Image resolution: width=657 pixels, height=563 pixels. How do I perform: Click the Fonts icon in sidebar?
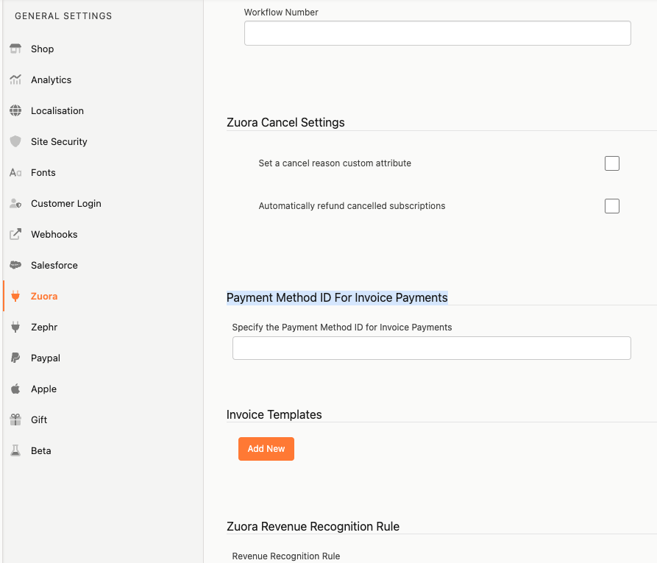click(x=15, y=172)
